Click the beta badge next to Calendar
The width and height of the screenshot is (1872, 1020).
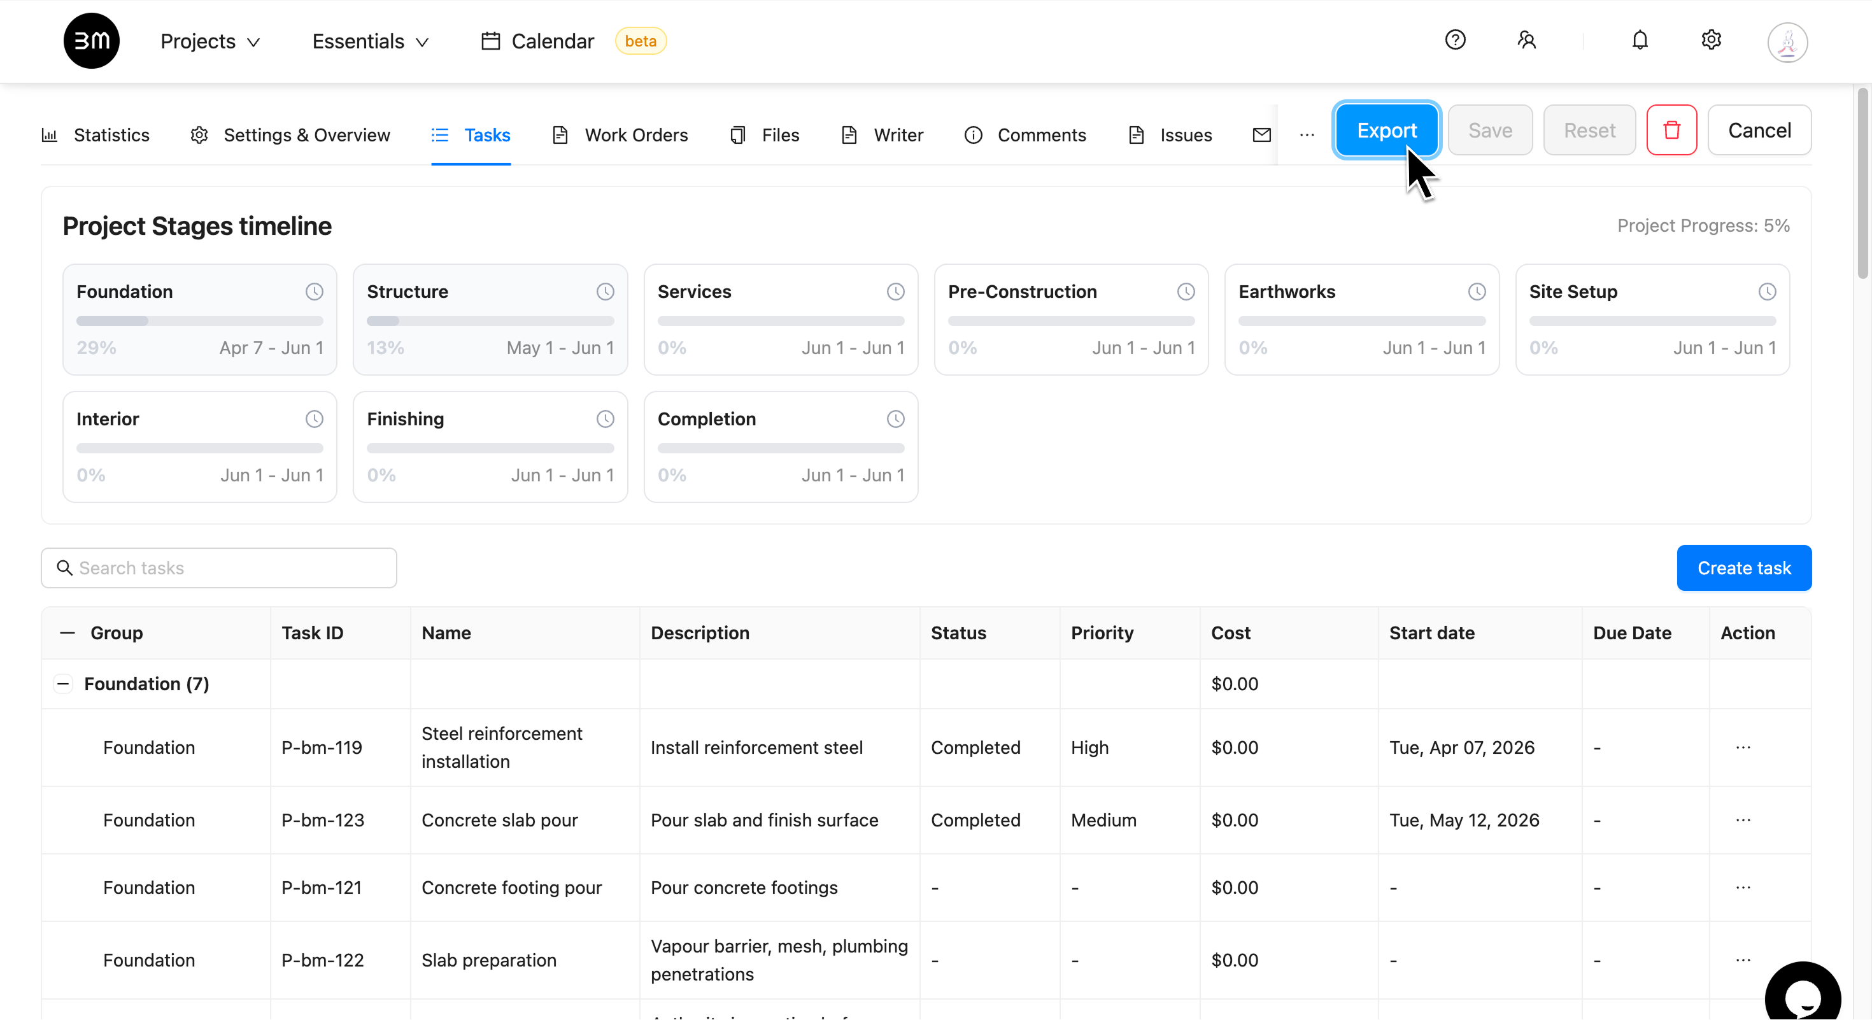click(640, 41)
